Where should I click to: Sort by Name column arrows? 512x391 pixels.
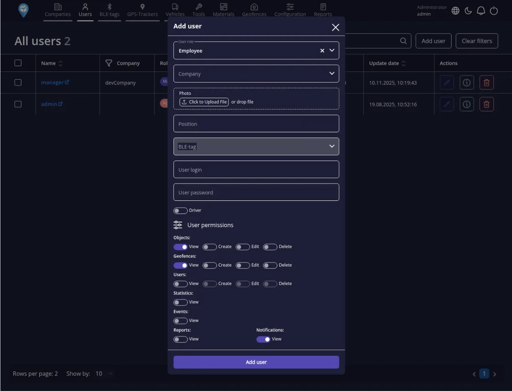point(61,63)
